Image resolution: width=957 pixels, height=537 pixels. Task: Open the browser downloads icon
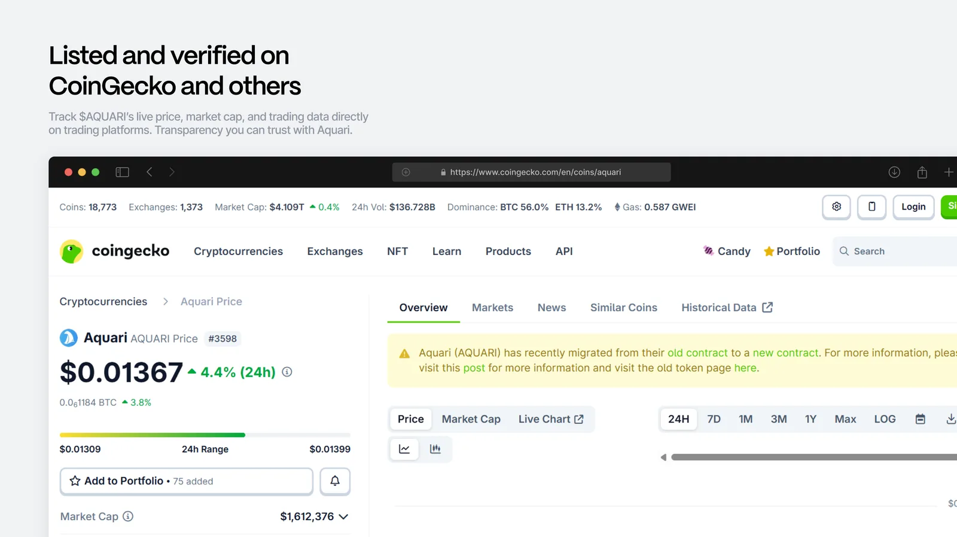[894, 172]
